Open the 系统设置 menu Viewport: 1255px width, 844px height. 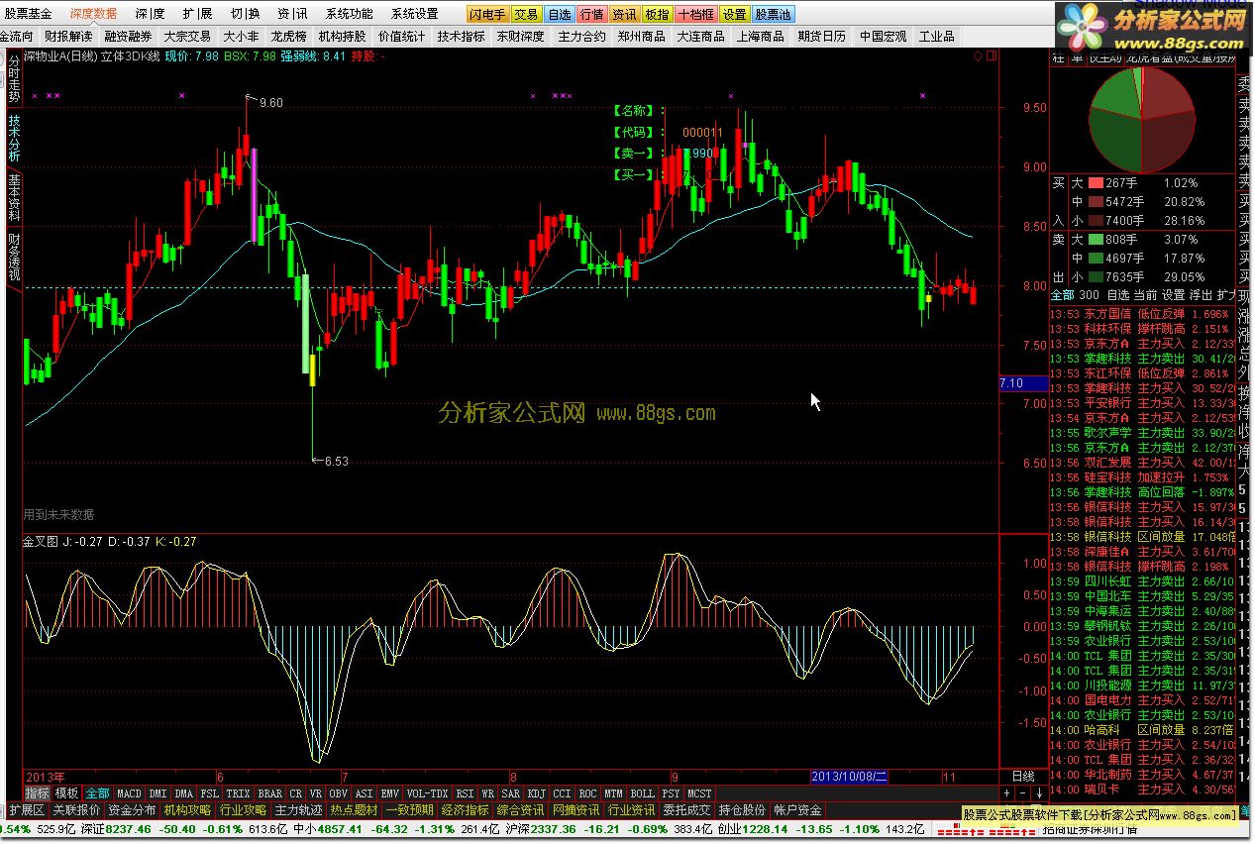pos(414,14)
